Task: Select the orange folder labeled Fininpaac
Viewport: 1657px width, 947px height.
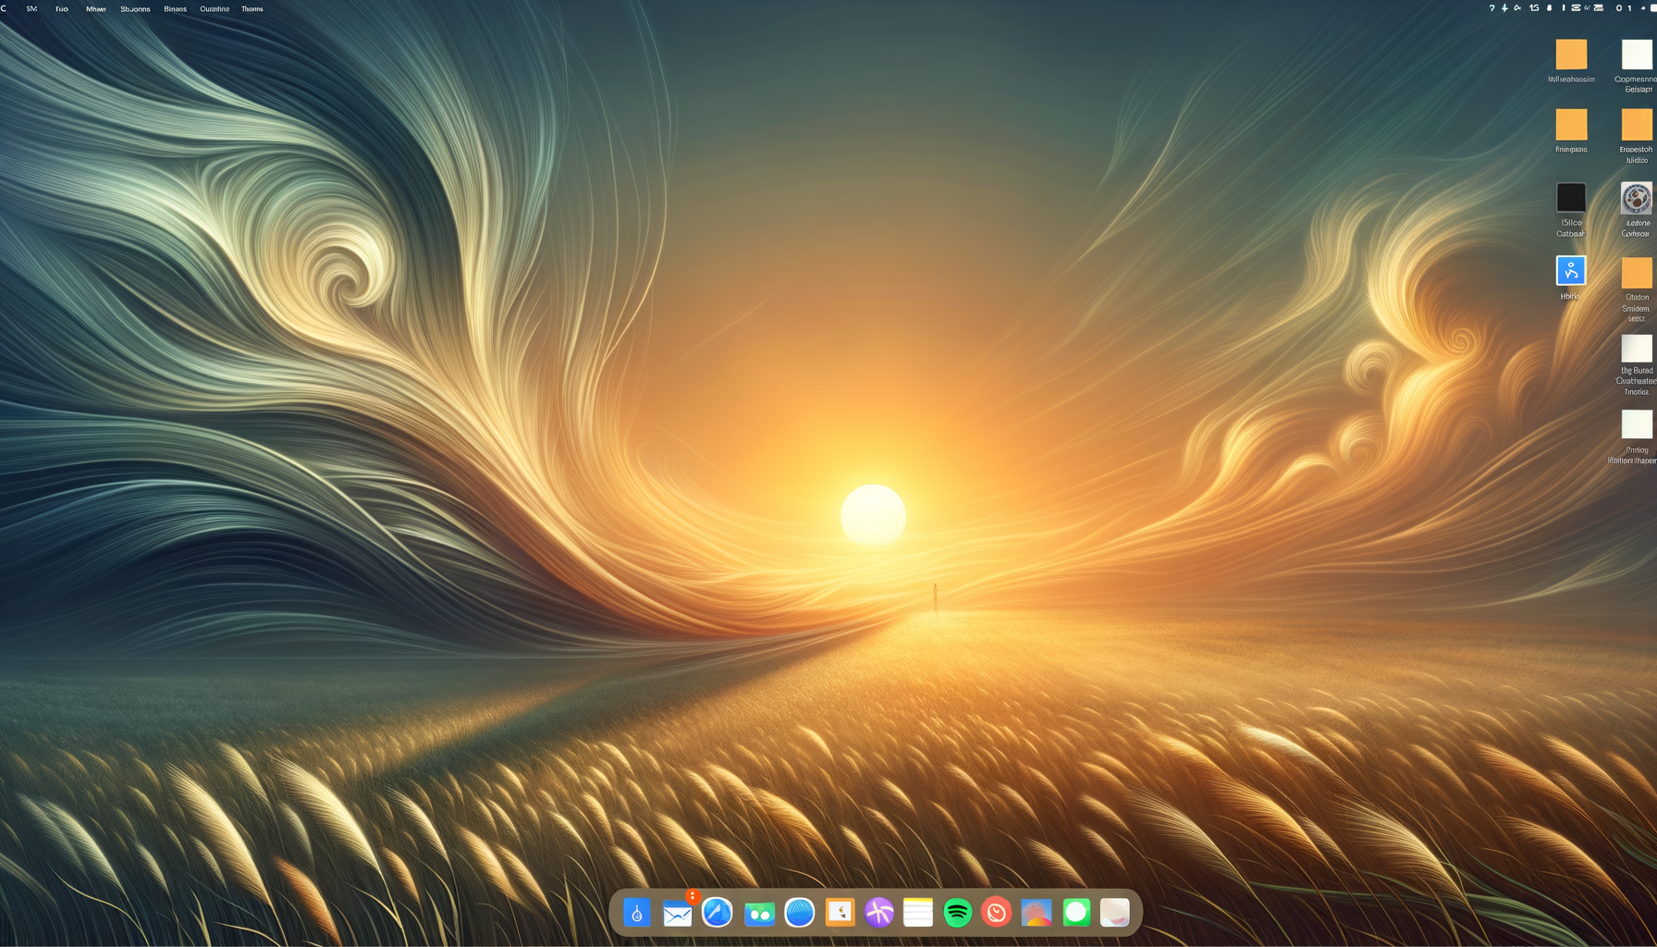Action: pos(1571,125)
